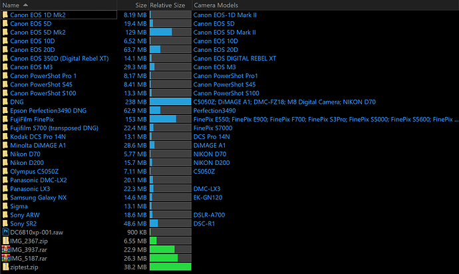Click the Canon EOS 1D Mk2 folder icon
459x274 pixels.
pos(5,15)
